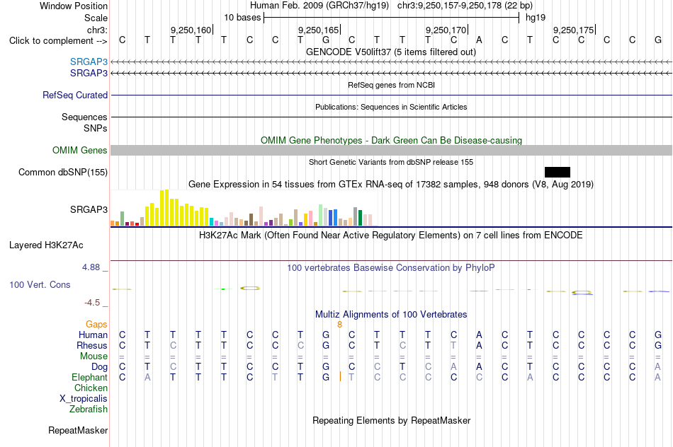The image size is (673, 447).
Task: Select the dark-blue SRGAP3 transcript label
Action: pyautogui.click(x=89, y=74)
